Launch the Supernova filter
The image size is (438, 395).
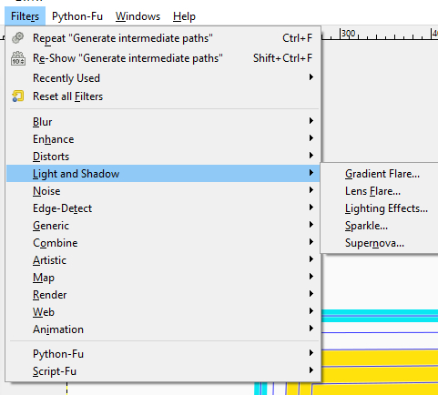click(x=374, y=243)
